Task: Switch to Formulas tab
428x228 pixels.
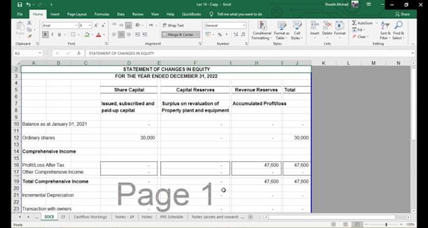Action: point(102,14)
